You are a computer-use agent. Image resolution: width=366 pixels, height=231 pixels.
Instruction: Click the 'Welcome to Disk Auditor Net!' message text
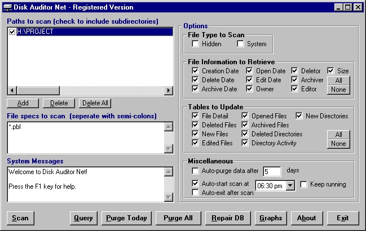pyautogui.click(x=48, y=172)
